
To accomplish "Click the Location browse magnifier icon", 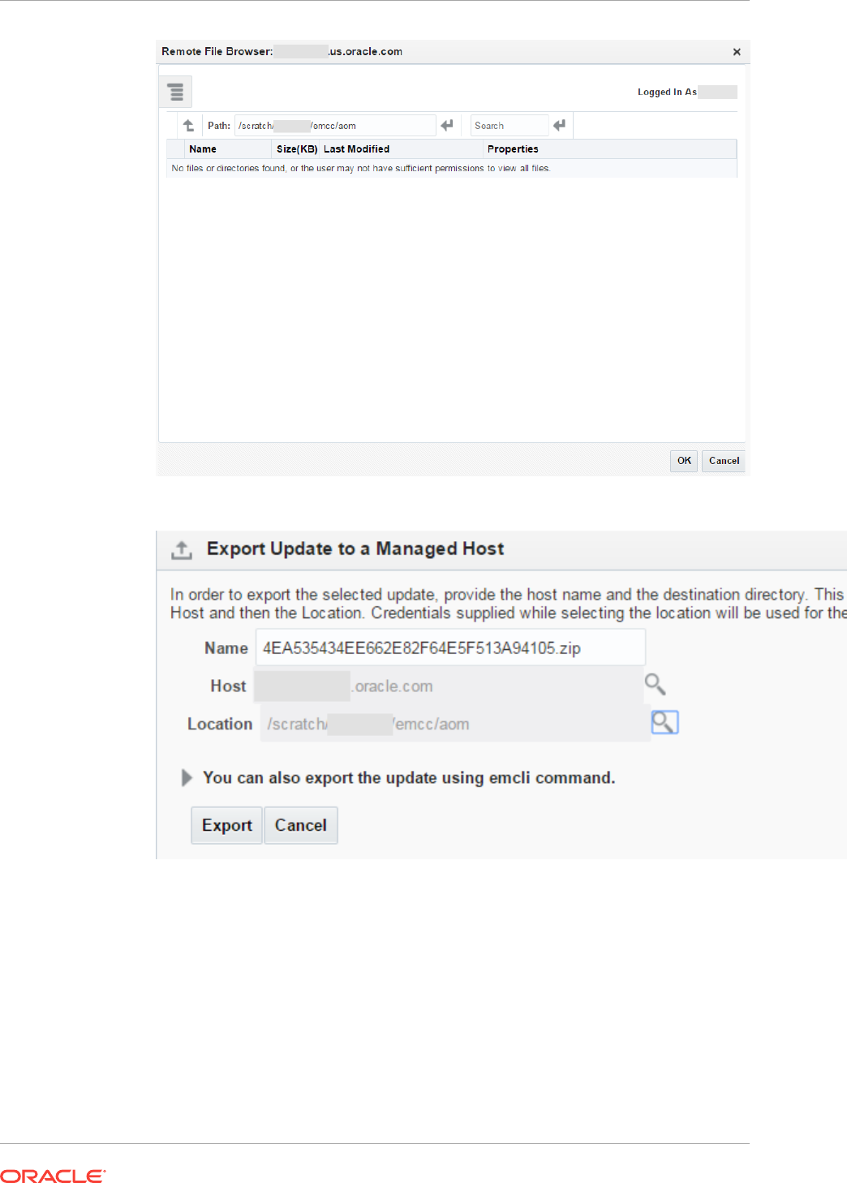I will [x=664, y=722].
